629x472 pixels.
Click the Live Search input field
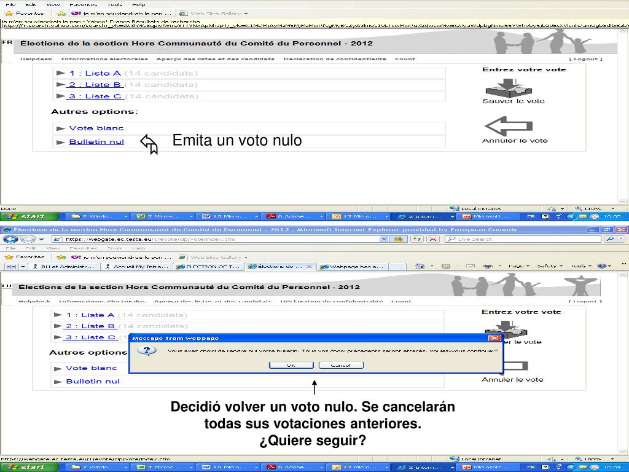pos(523,239)
